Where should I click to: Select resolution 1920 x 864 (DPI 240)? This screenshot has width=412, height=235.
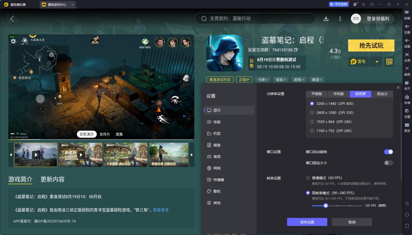(x=331, y=122)
